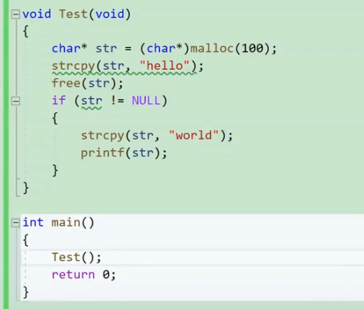Click the Test(); call in main
This screenshot has width=364, height=309.
(76, 257)
